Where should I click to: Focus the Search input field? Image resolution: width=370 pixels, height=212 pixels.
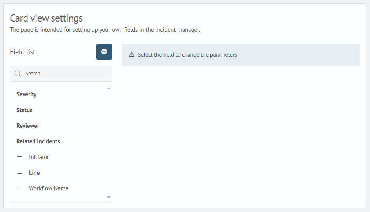pyautogui.click(x=61, y=74)
